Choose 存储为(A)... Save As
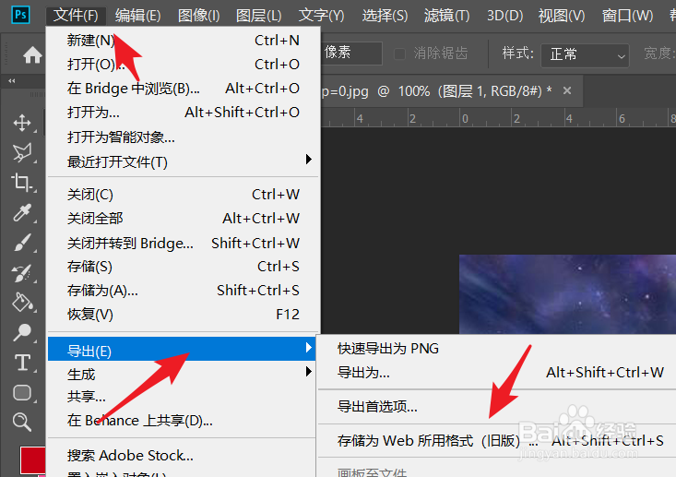The width and height of the screenshot is (676, 477). pos(184,291)
